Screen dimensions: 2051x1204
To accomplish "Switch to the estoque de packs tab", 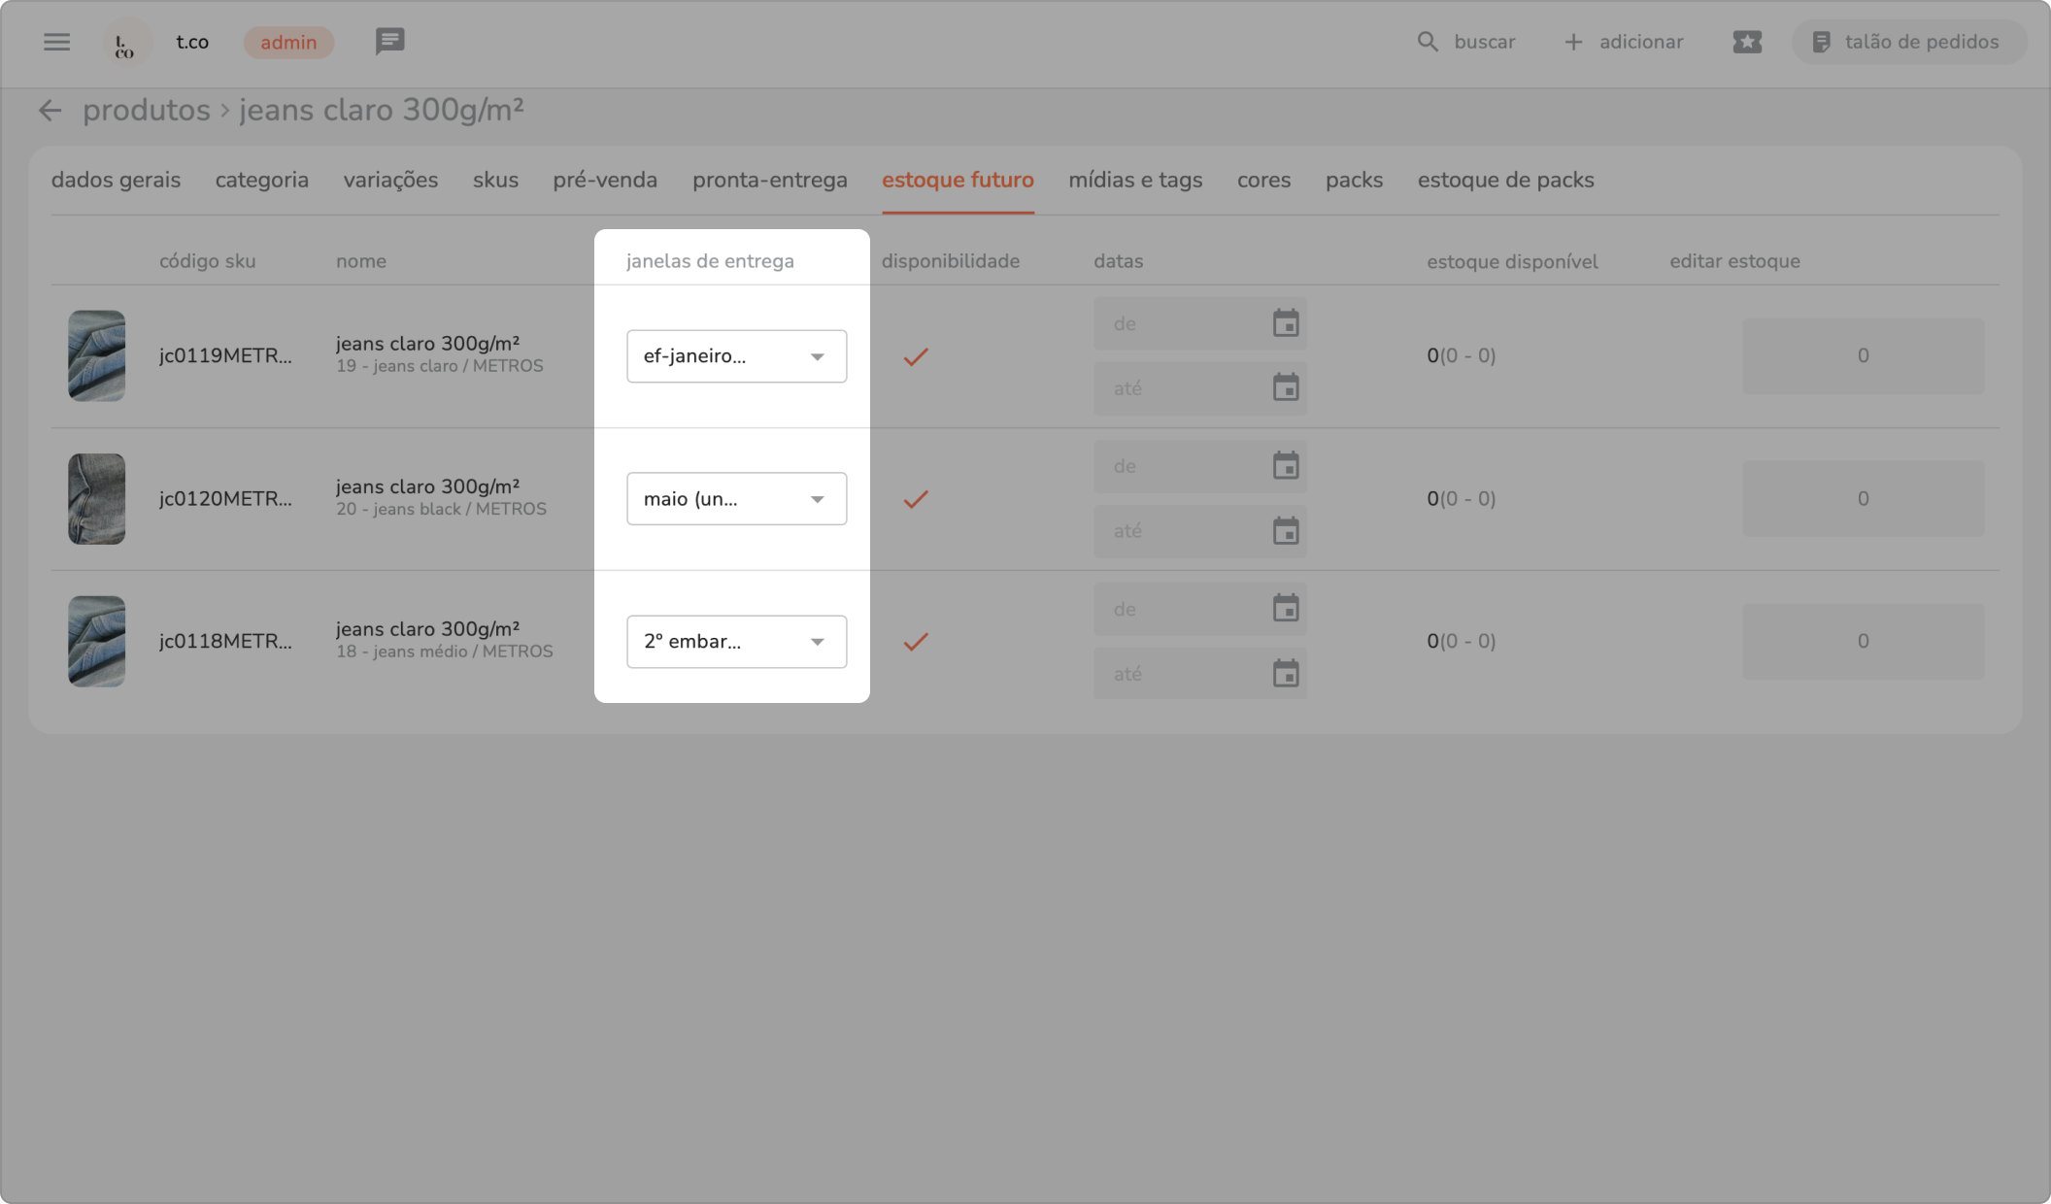I will click(x=1505, y=180).
